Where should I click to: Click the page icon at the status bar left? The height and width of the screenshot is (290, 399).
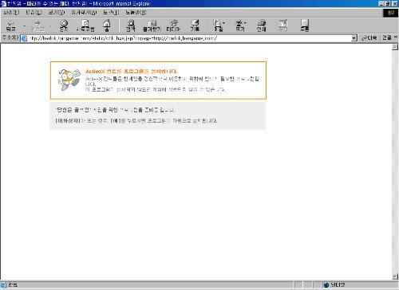pyautogui.click(x=3, y=285)
